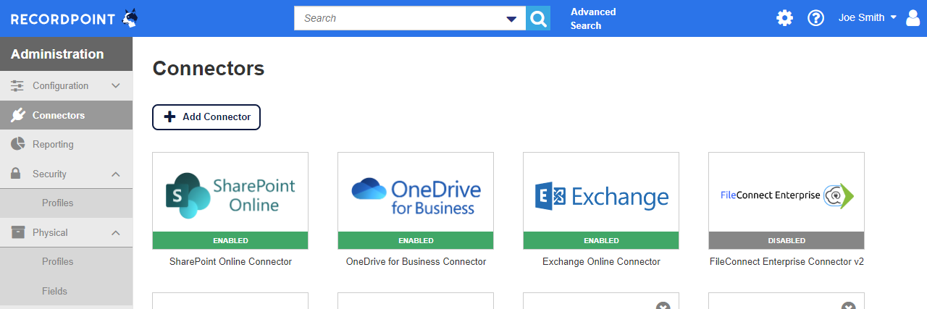This screenshot has width=927, height=309.
Task: Open Reporting in the sidebar
Action: (66, 145)
